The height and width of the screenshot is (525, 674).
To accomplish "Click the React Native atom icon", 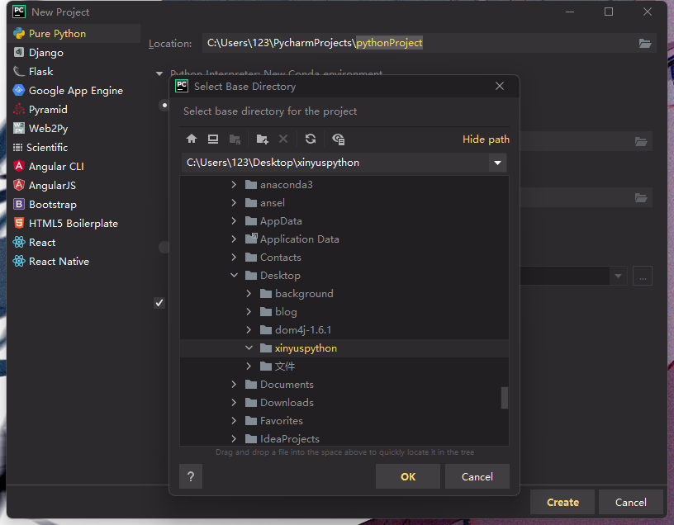I will (x=19, y=261).
